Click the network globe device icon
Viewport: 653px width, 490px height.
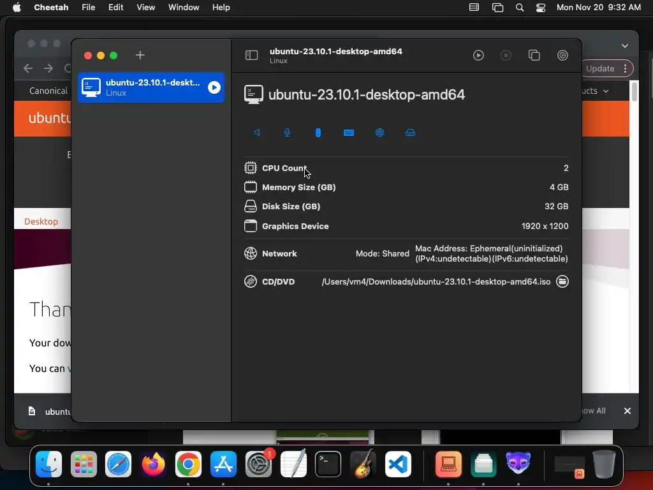(380, 133)
